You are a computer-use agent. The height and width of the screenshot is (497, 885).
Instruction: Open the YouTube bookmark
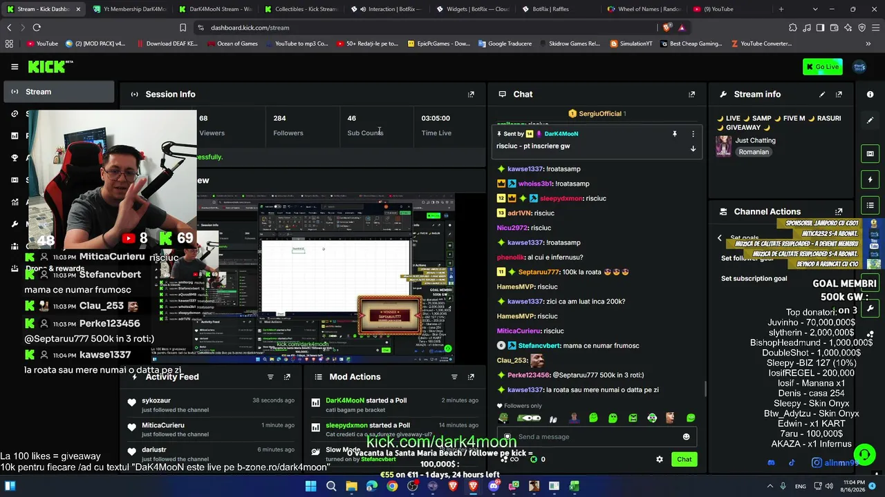click(42, 43)
